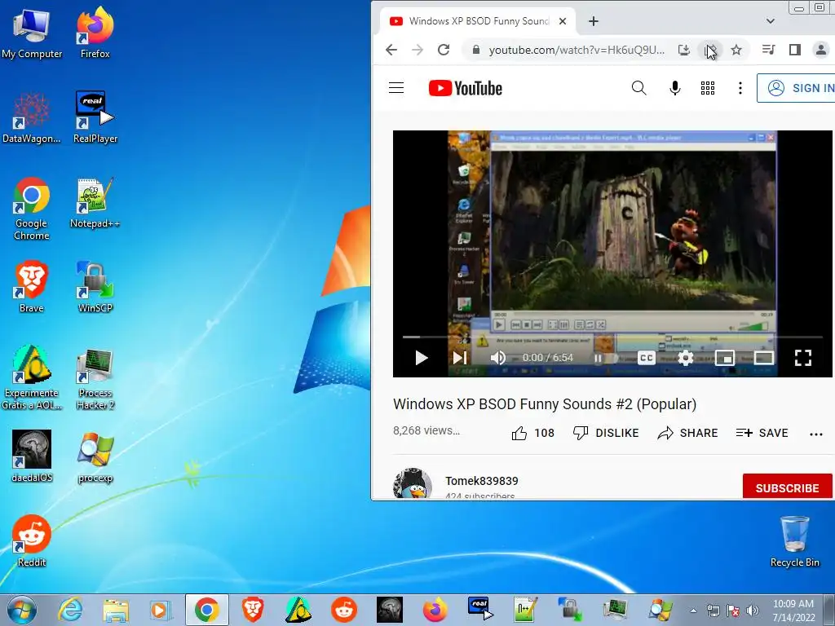Image resolution: width=835 pixels, height=626 pixels.
Task: Open the taskbar clock and date
Action: tap(793, 611)
